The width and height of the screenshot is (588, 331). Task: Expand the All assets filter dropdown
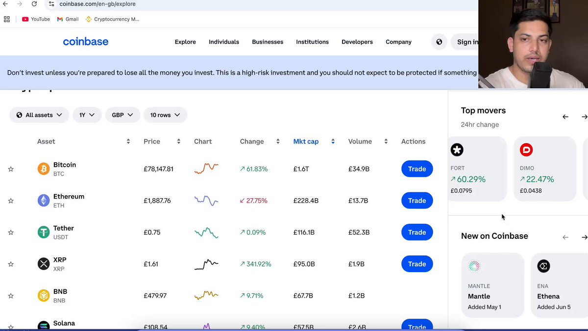[x=39, y=115]
